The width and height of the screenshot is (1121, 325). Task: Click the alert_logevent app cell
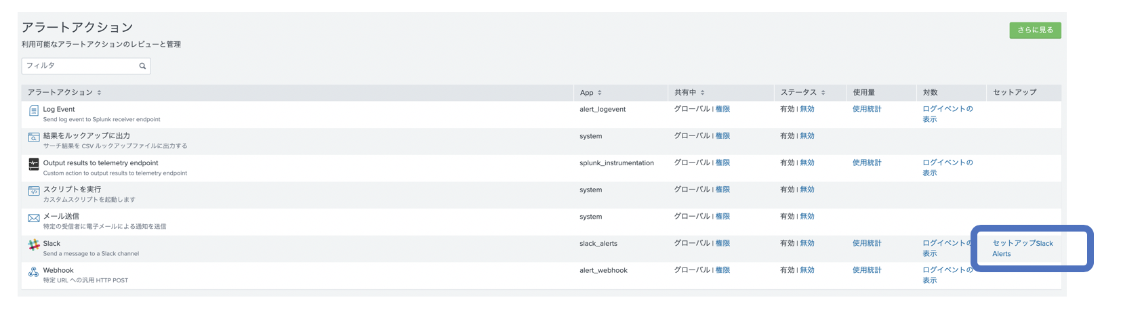tap(603, 109)
